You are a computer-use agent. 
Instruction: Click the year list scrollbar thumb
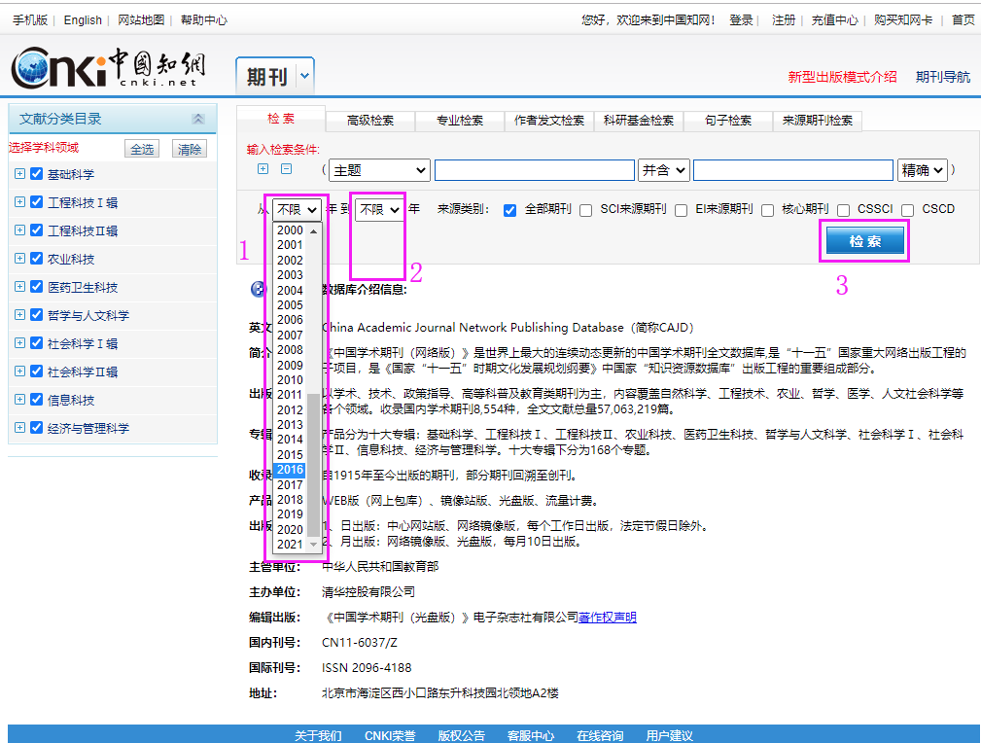pos(314,465)
